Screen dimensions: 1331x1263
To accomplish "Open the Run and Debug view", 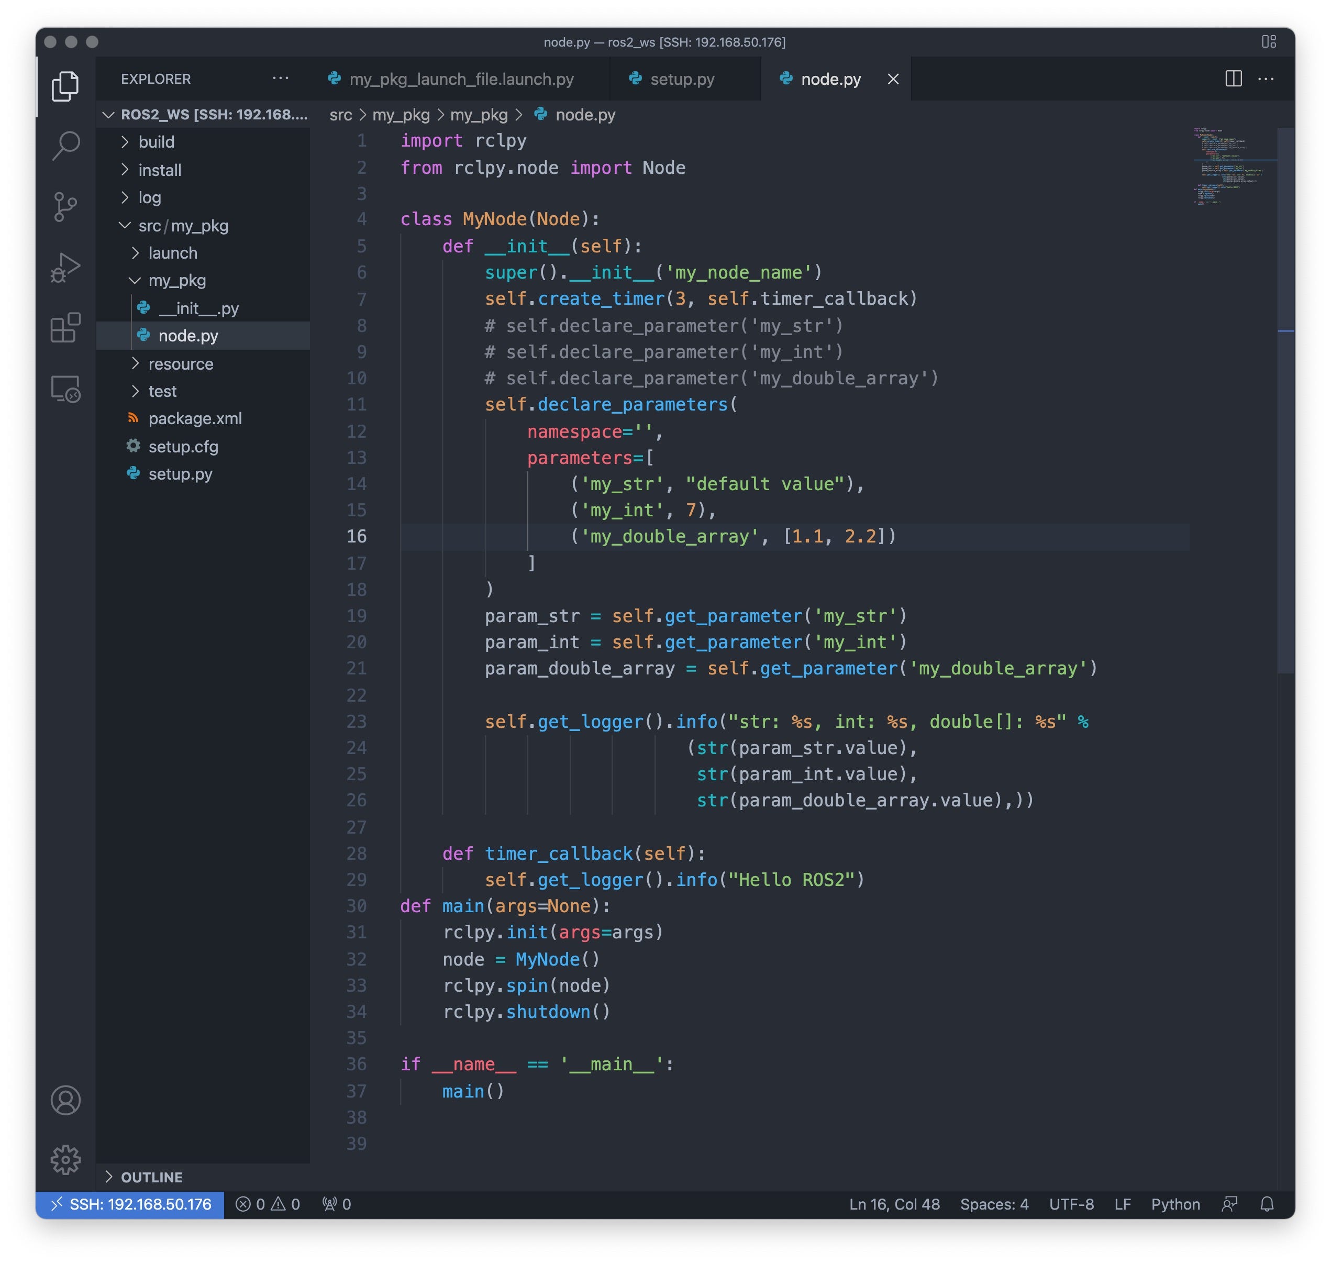I will 65,267.
